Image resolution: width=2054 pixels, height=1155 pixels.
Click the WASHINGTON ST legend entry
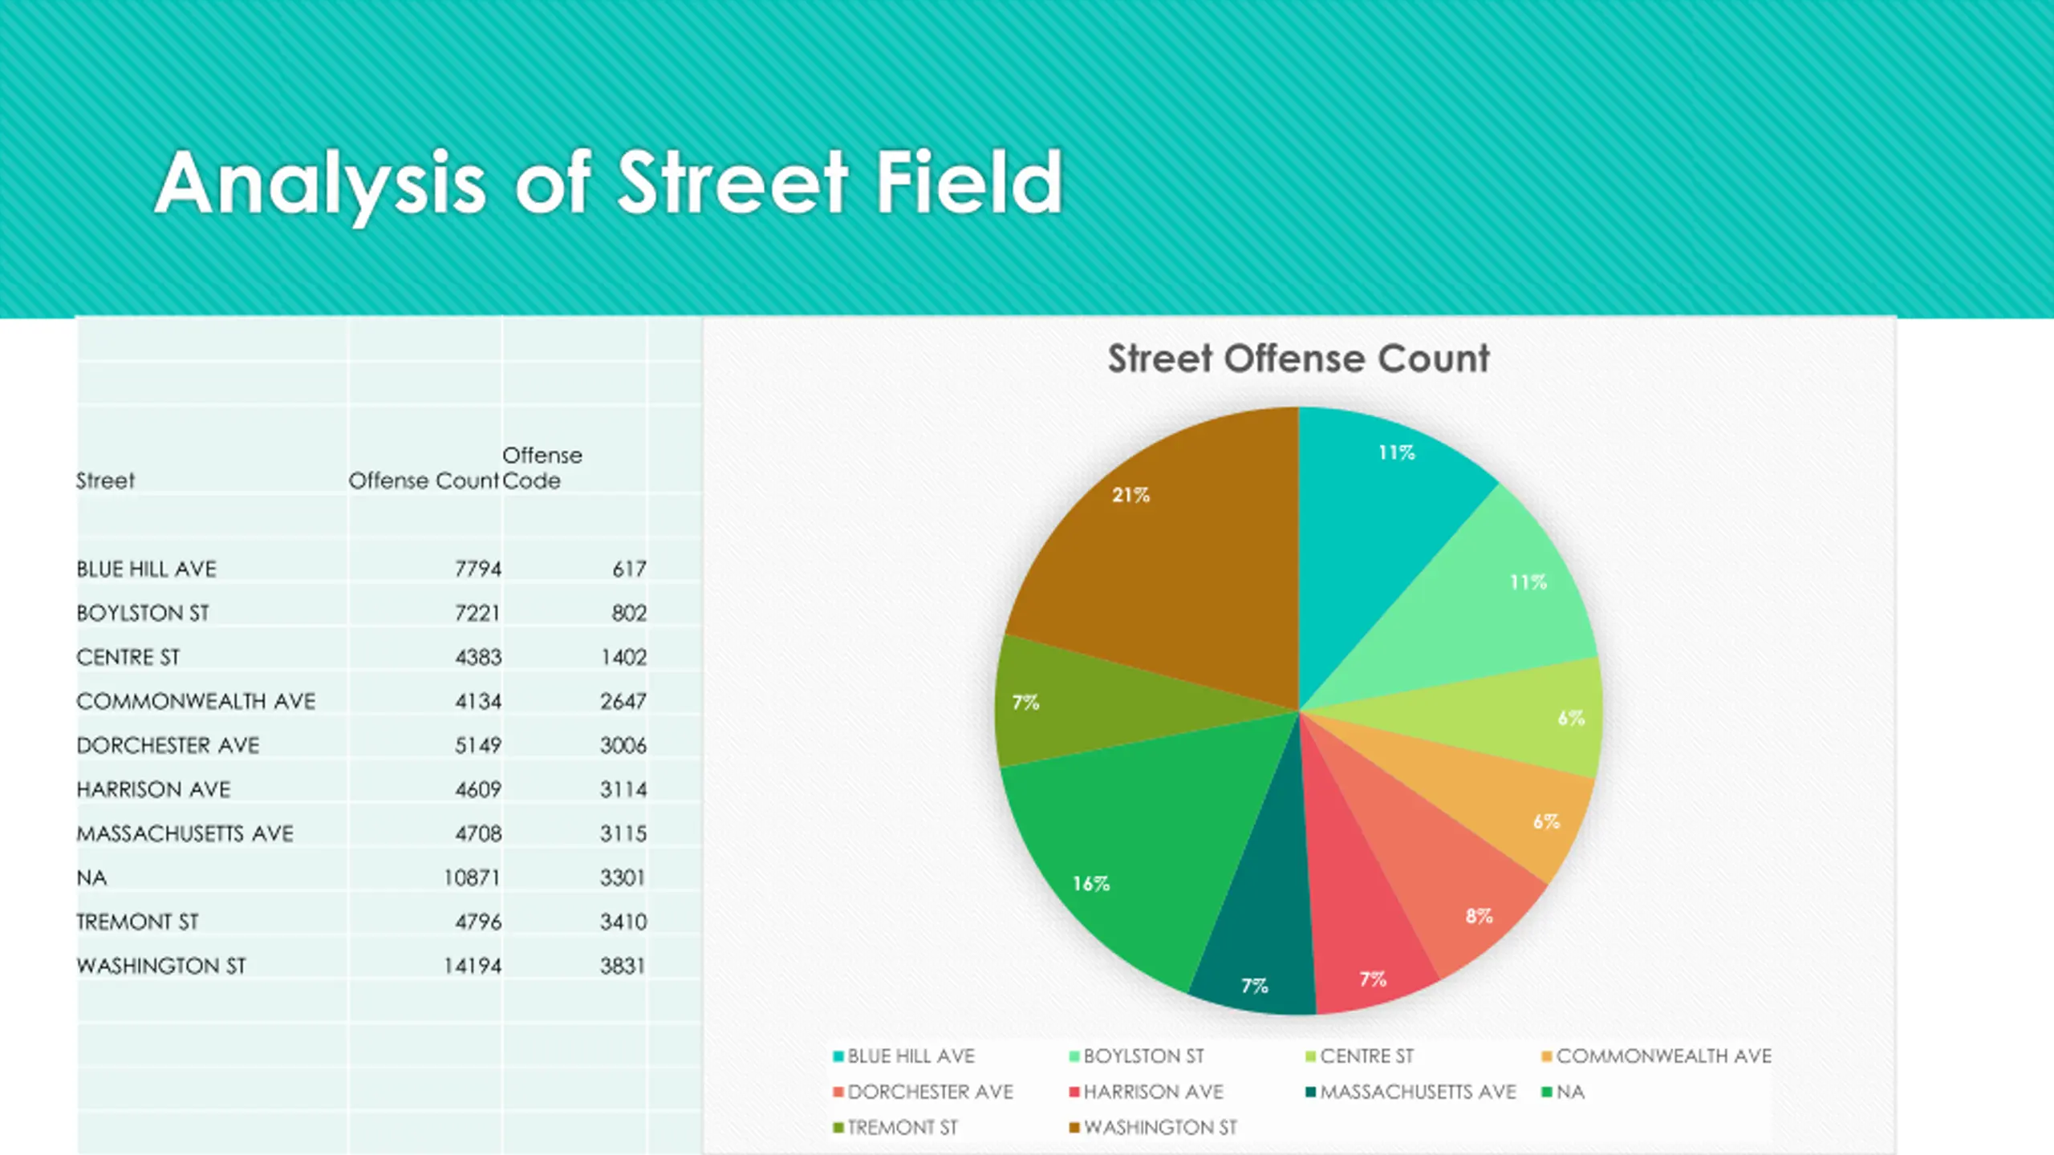[x=1153, y=1128]
